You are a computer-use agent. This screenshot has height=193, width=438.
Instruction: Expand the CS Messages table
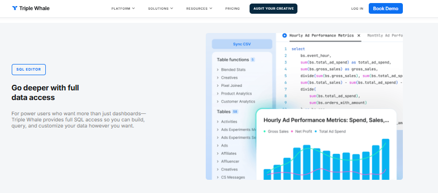coord(231,177)
